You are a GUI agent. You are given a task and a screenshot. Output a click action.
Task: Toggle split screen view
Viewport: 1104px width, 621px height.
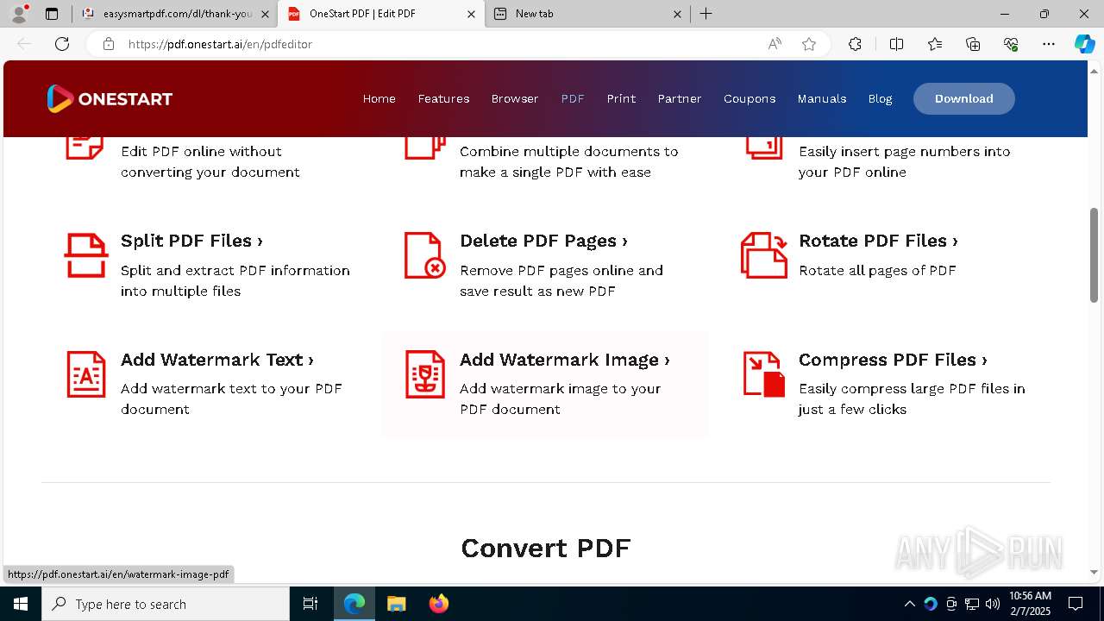896,44
